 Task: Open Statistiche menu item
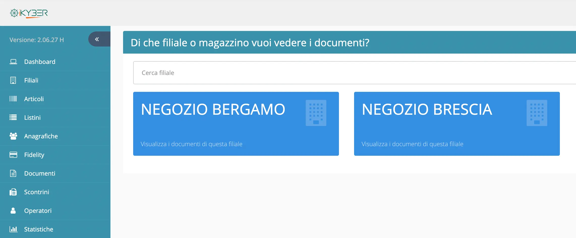pyautogui.click(x=55, y=229)
